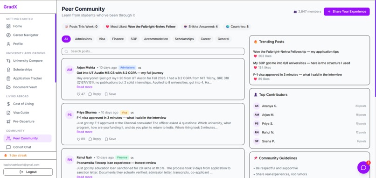Open Cohort Chat speech bubble icon

[8, 147]
